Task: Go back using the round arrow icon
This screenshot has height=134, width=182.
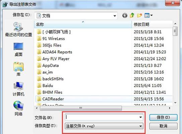Action: tap(125, 15)
